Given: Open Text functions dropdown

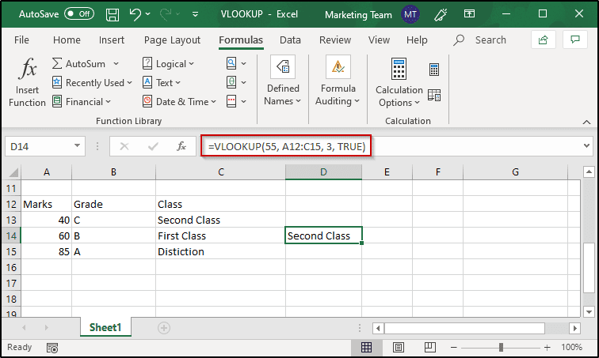Looking at the screenshot, I should pyautogui.click(x=161, y=83).
